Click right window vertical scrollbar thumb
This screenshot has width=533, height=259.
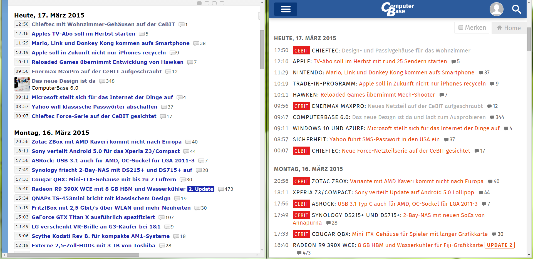pyautogui.click(x=529, y=39)
